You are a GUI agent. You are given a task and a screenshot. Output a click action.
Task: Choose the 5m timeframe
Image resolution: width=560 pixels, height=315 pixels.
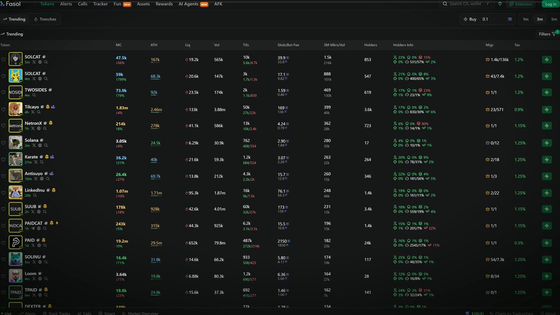(554, 19)
